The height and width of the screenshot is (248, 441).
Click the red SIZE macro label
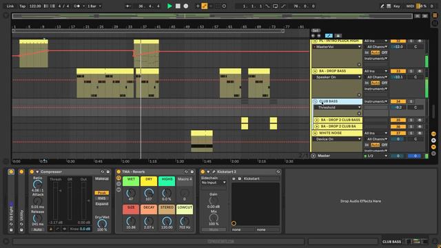point(131,209)
